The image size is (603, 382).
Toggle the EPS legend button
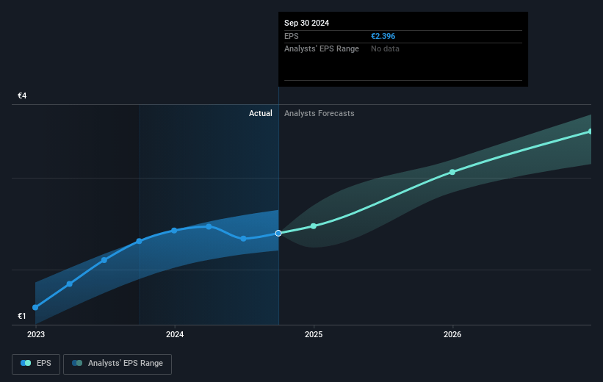(36, 364)
